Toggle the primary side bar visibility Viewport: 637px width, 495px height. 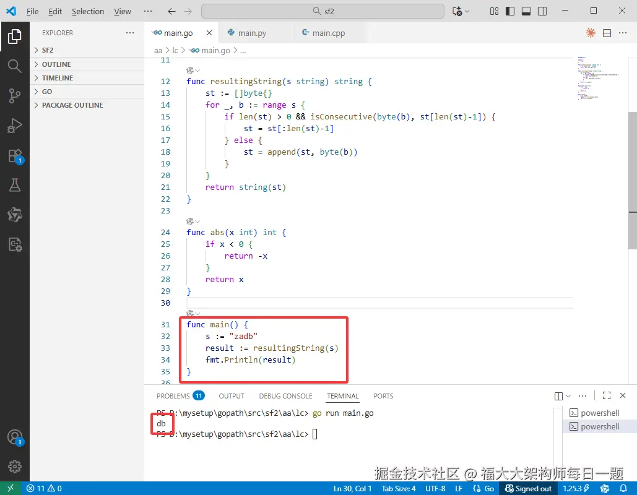[510, 11]
